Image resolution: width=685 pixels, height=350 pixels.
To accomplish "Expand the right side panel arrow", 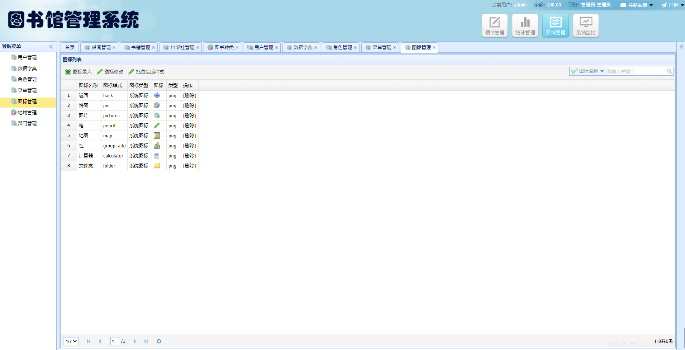I will (681, 47).
